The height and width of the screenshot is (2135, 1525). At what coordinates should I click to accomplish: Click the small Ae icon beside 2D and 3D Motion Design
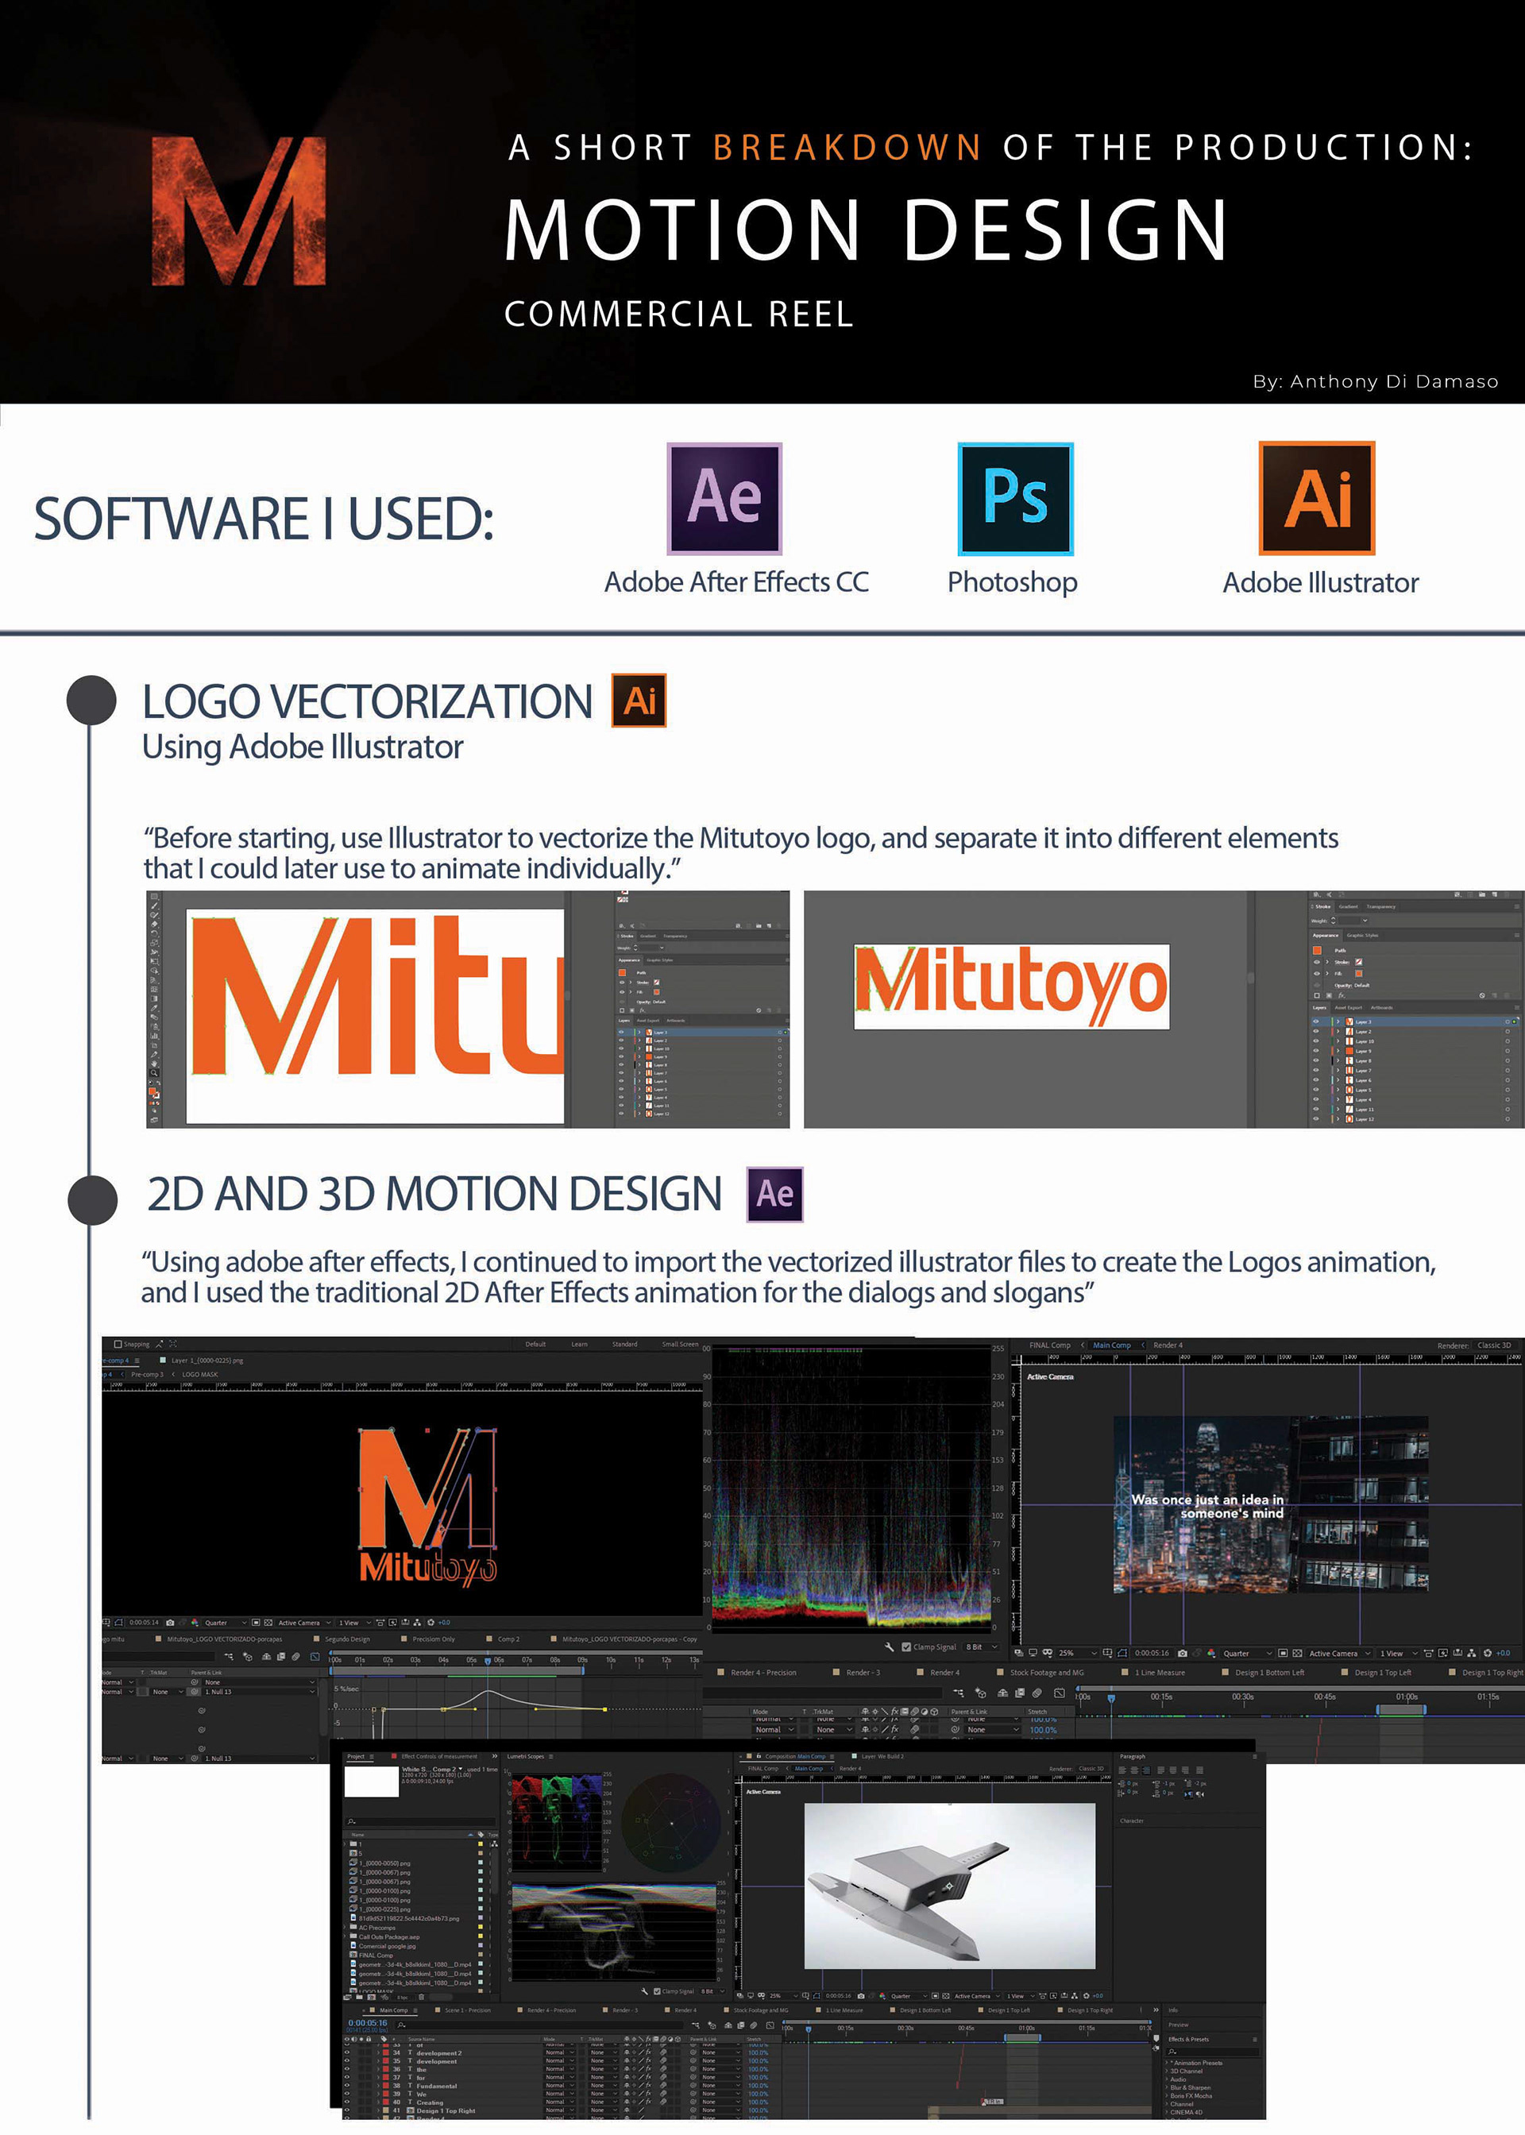click(774, 1193)
